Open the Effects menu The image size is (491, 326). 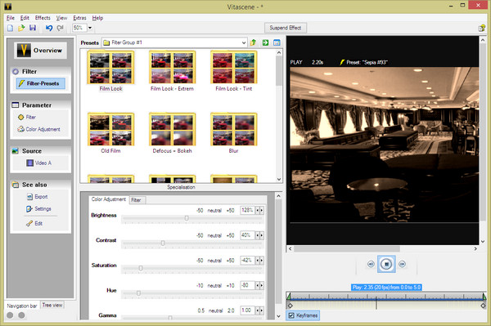pos(43,18)
